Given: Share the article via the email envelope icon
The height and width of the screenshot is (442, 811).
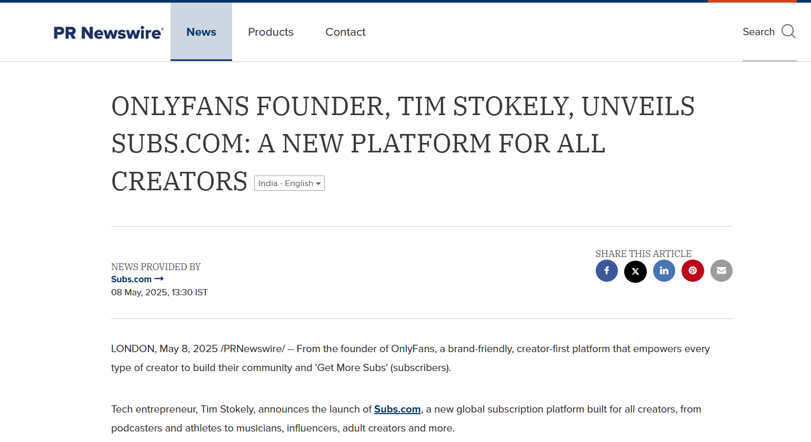Looking at the screenshot, I should click(x=721, y=271).
